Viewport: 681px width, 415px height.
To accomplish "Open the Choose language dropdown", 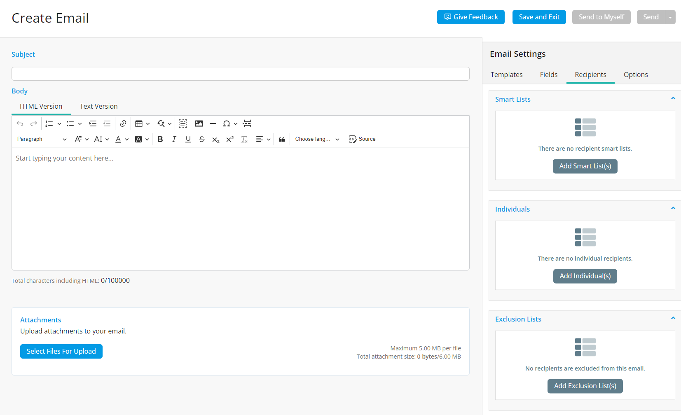I will coord(317,139).
